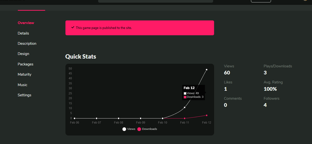Click the Views data point for Feb 09

tap(140, 118)
